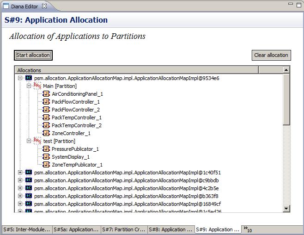Select the ZoneController_1 entry
This screenshot has height=235, width=304.
tap(71, 133)
